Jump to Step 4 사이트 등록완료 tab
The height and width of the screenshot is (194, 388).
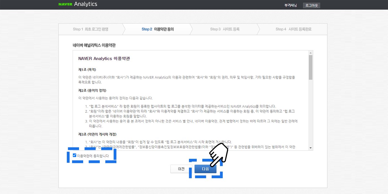pyautogui.click(x=293, y=29)
